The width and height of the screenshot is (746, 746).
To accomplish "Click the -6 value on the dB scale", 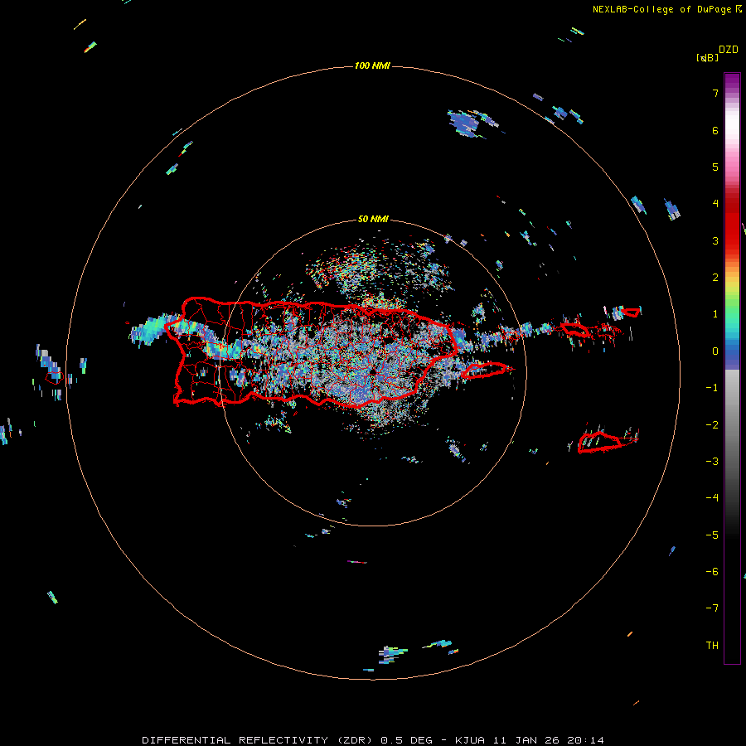I will point(712,572).
